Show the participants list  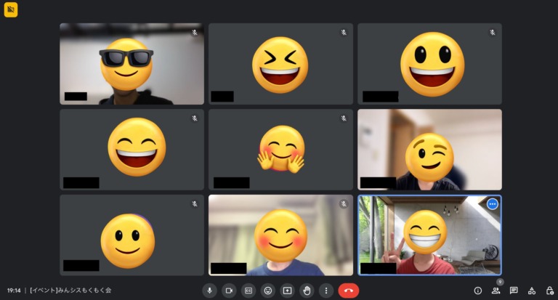496,291
